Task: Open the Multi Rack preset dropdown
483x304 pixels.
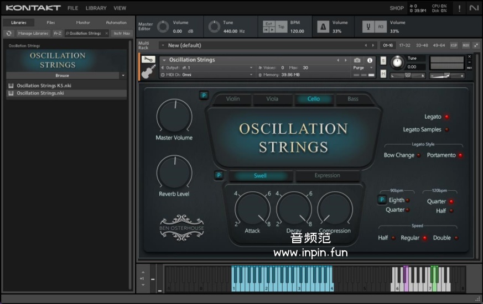Action: click(163, 45)
